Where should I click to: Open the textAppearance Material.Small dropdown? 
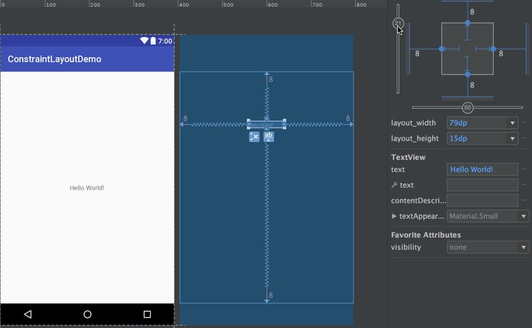coord(488,216)
